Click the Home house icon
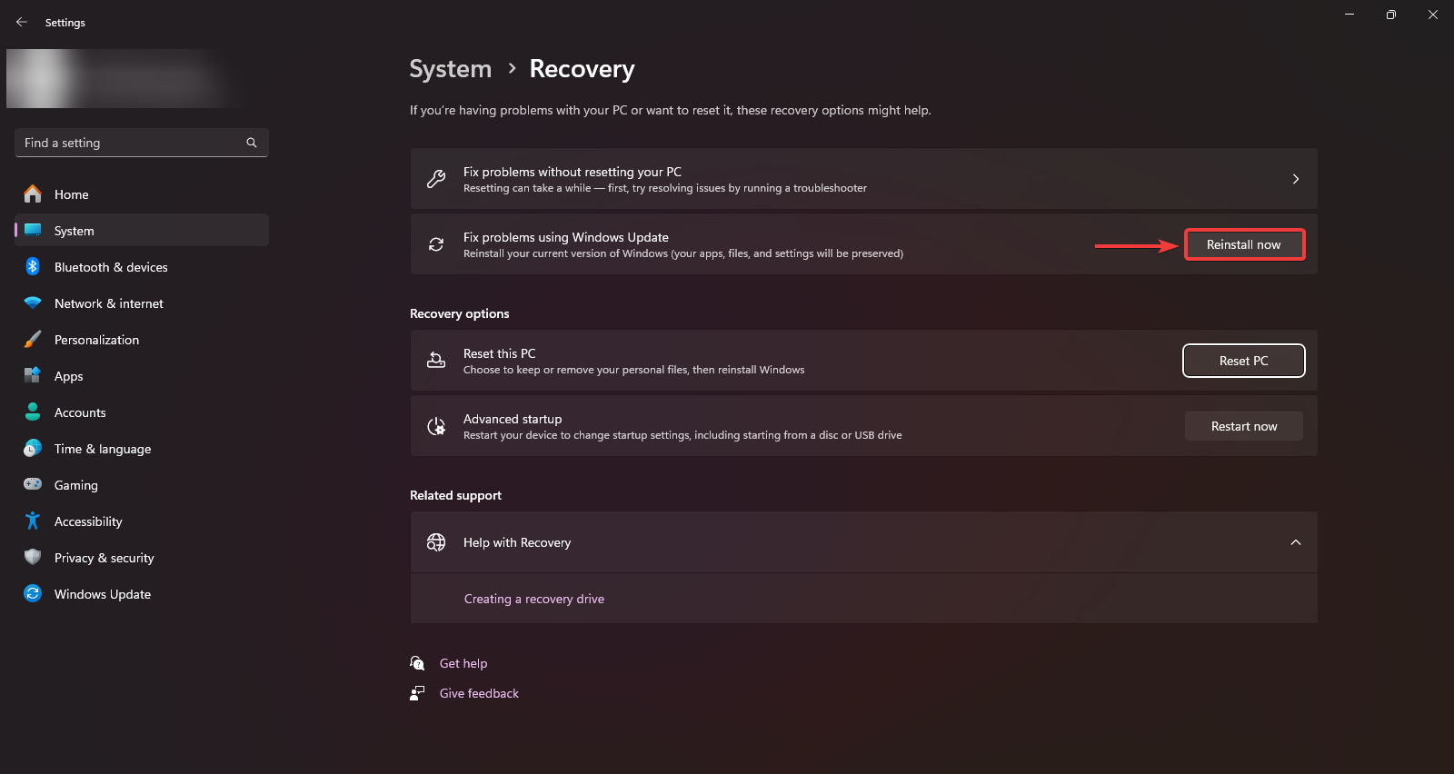The height and width of the screenshot is (774, 1454). click(x=33, y=193)
